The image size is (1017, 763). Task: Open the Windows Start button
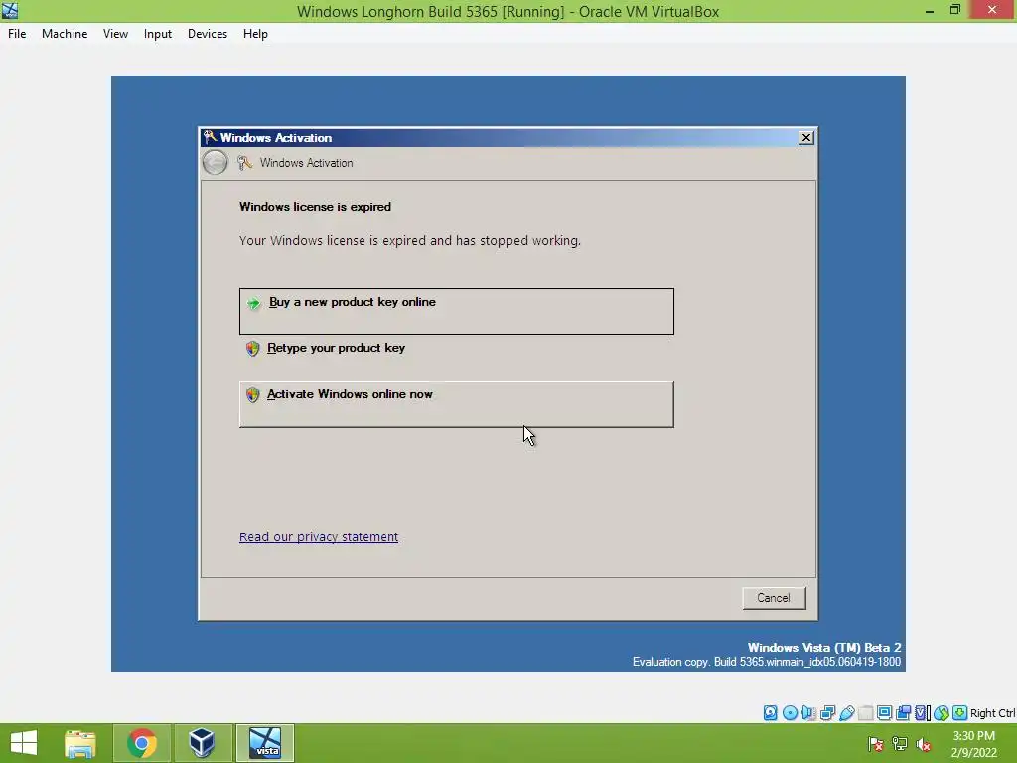point(24,743)
